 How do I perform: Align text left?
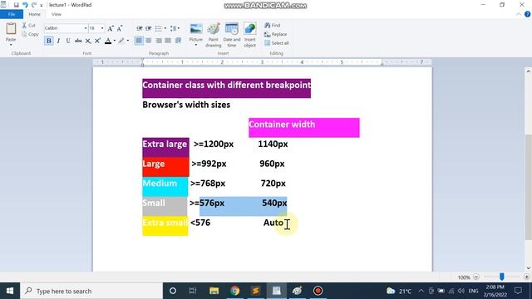(x=139, y=41)
